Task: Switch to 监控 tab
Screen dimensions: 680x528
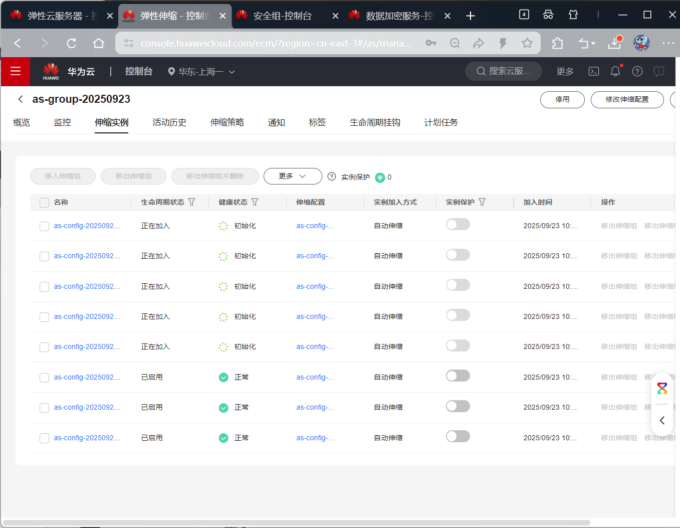Action: tap(63, 122)
